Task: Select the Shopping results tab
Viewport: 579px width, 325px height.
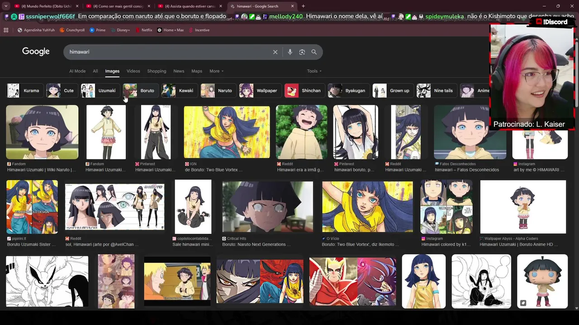Action: pos(157,71)
